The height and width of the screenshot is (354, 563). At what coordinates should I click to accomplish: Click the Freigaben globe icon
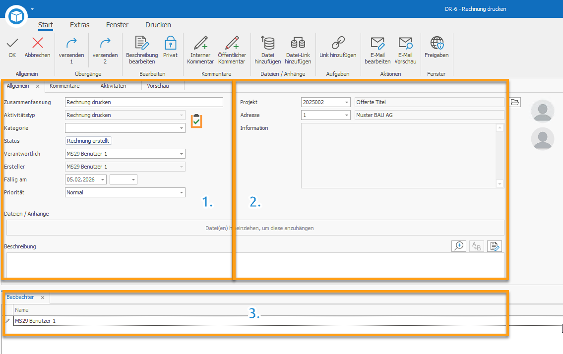tap(437, 43)
